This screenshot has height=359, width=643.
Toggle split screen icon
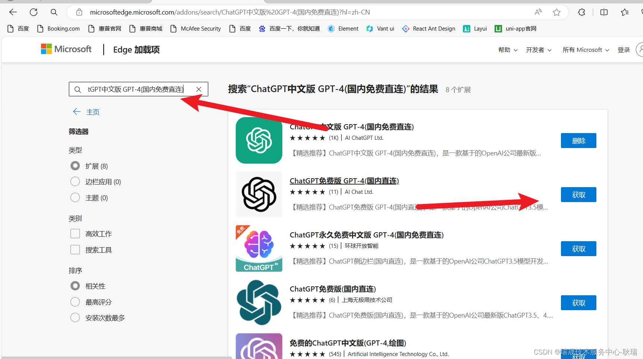coord(604,12)
